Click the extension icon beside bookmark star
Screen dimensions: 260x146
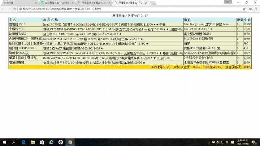(251, 9)
